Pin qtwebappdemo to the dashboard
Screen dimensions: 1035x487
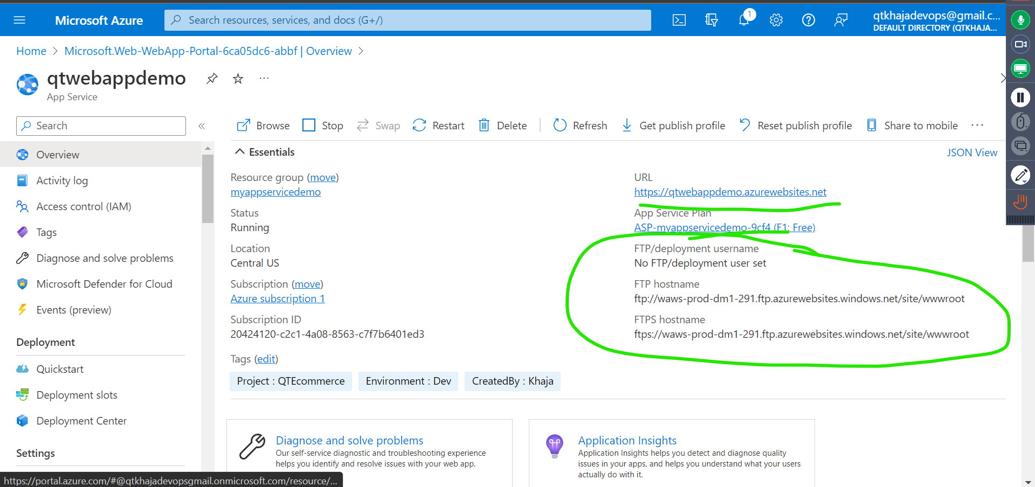[x=211, y=78]
